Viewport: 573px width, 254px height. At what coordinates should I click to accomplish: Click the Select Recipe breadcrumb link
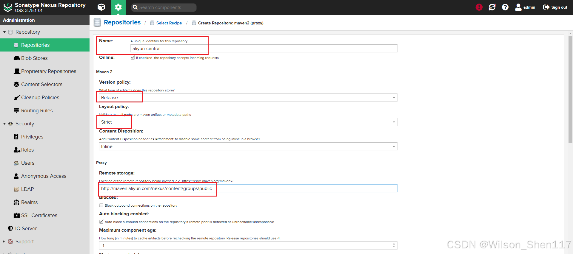click(169, 23)
